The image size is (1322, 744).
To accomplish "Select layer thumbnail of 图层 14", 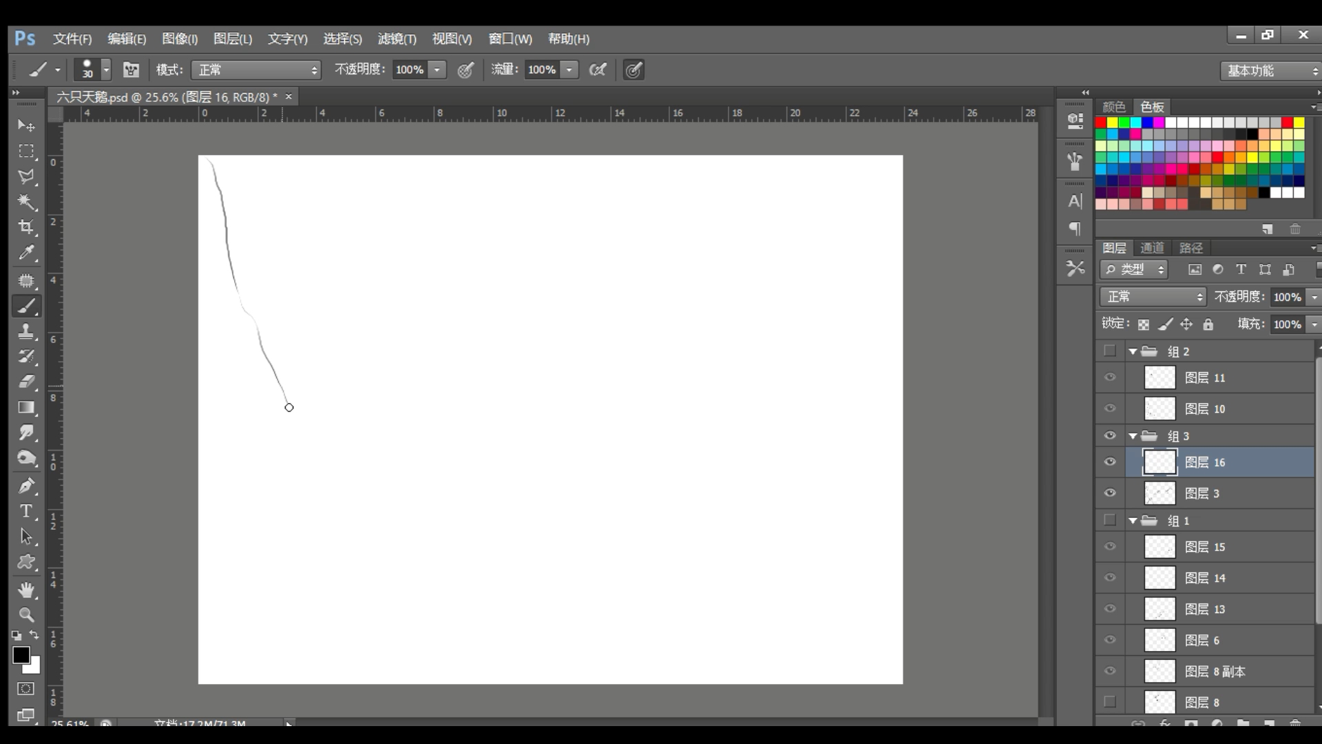I will [x=1160, y=578].
